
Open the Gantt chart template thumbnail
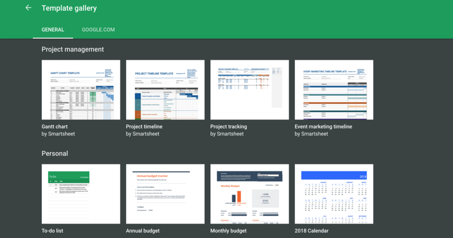coord(81,90)
